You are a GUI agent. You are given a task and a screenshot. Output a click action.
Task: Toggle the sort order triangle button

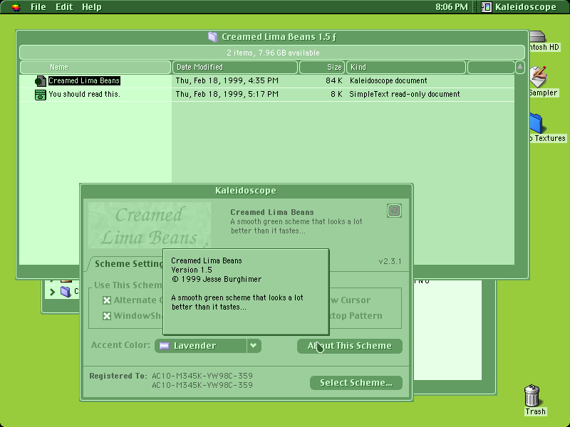point(520,67)
